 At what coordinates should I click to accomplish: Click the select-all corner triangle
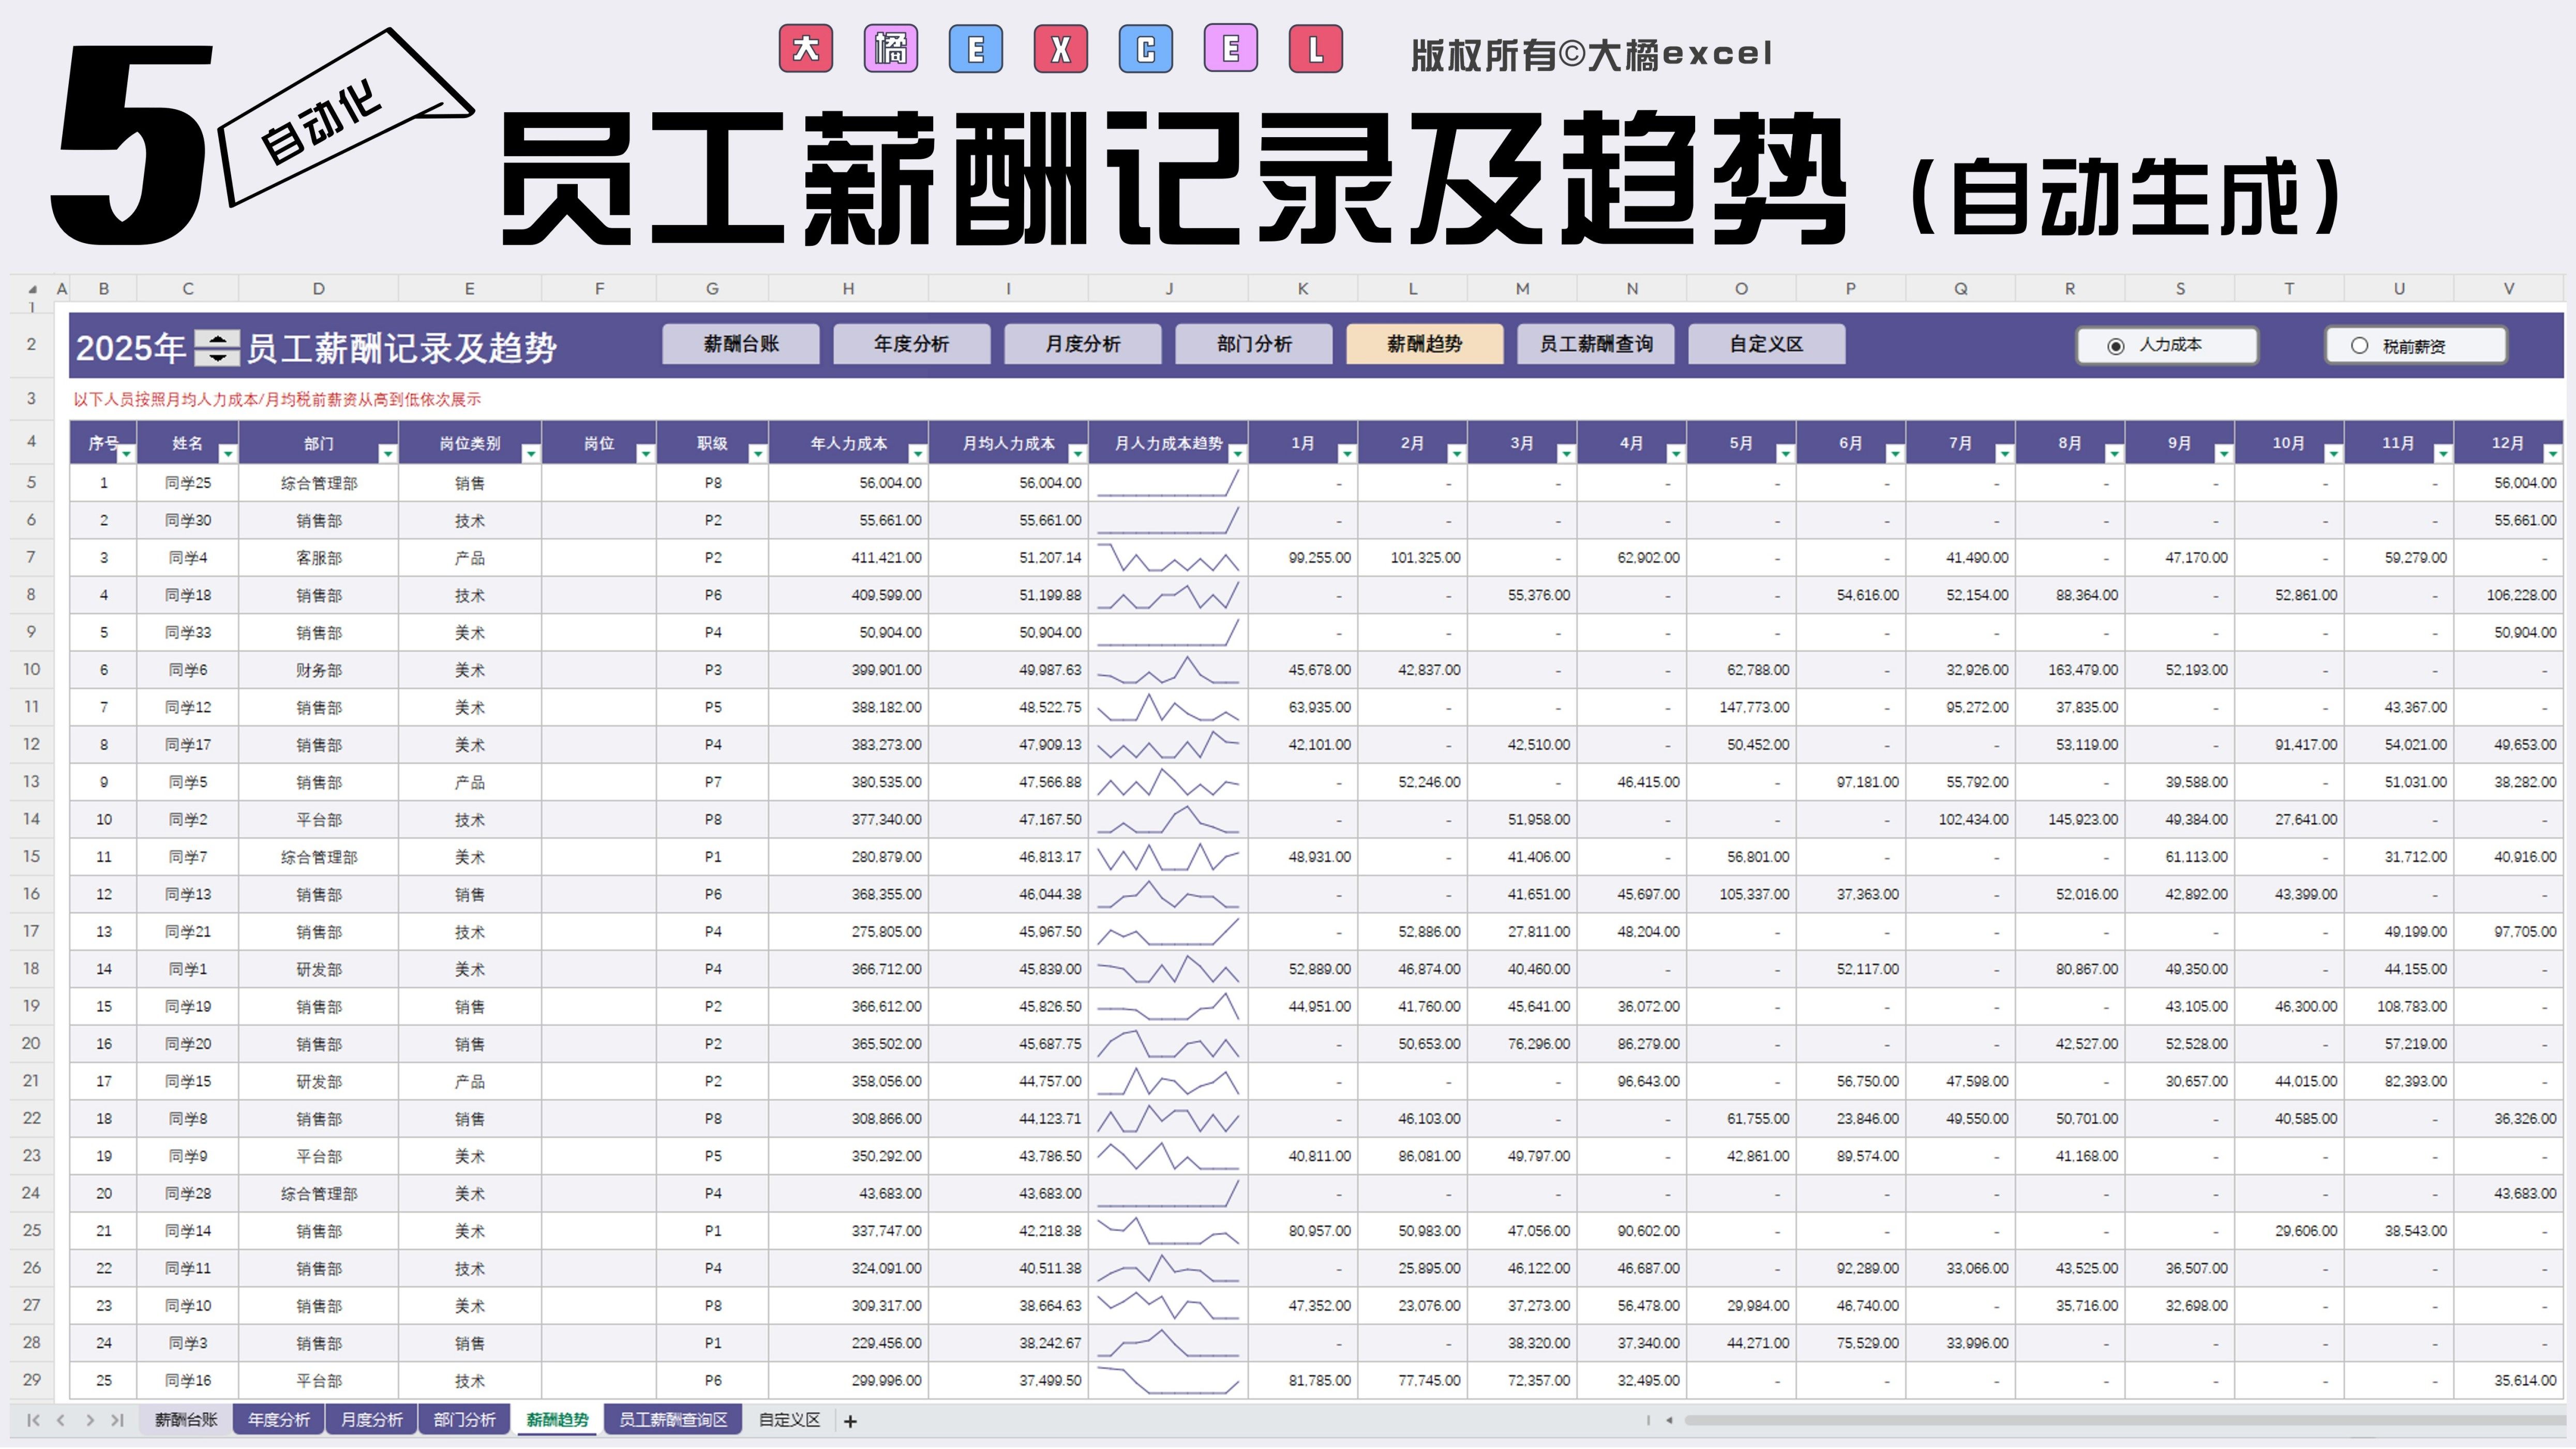pyautogui.click(x=32, y=289)
